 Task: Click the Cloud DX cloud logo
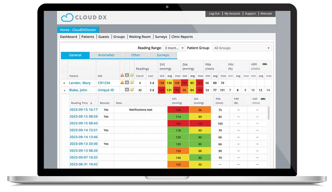tap(67, 18)
